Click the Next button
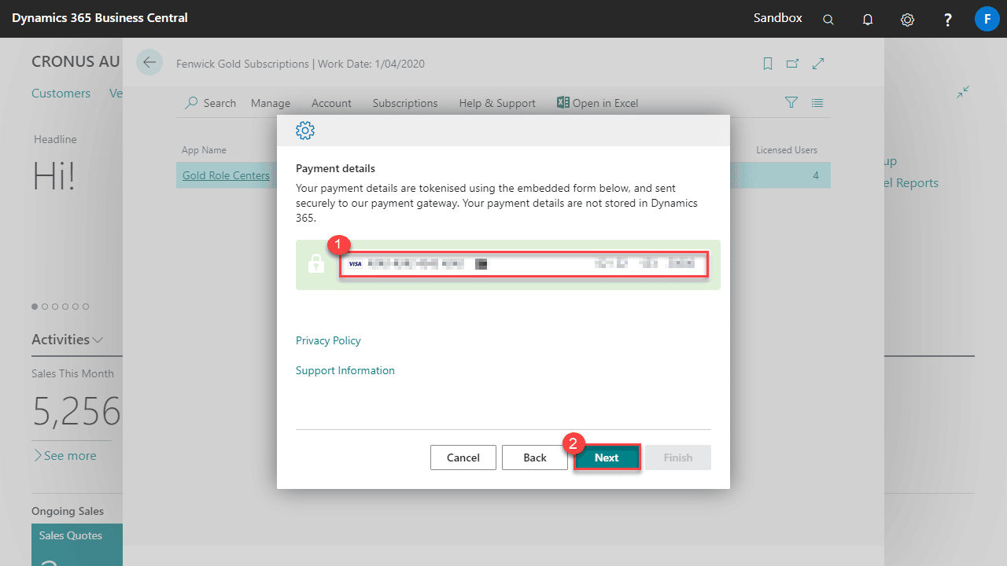Viewport: 1007px width, 566px height. point(607,458)
